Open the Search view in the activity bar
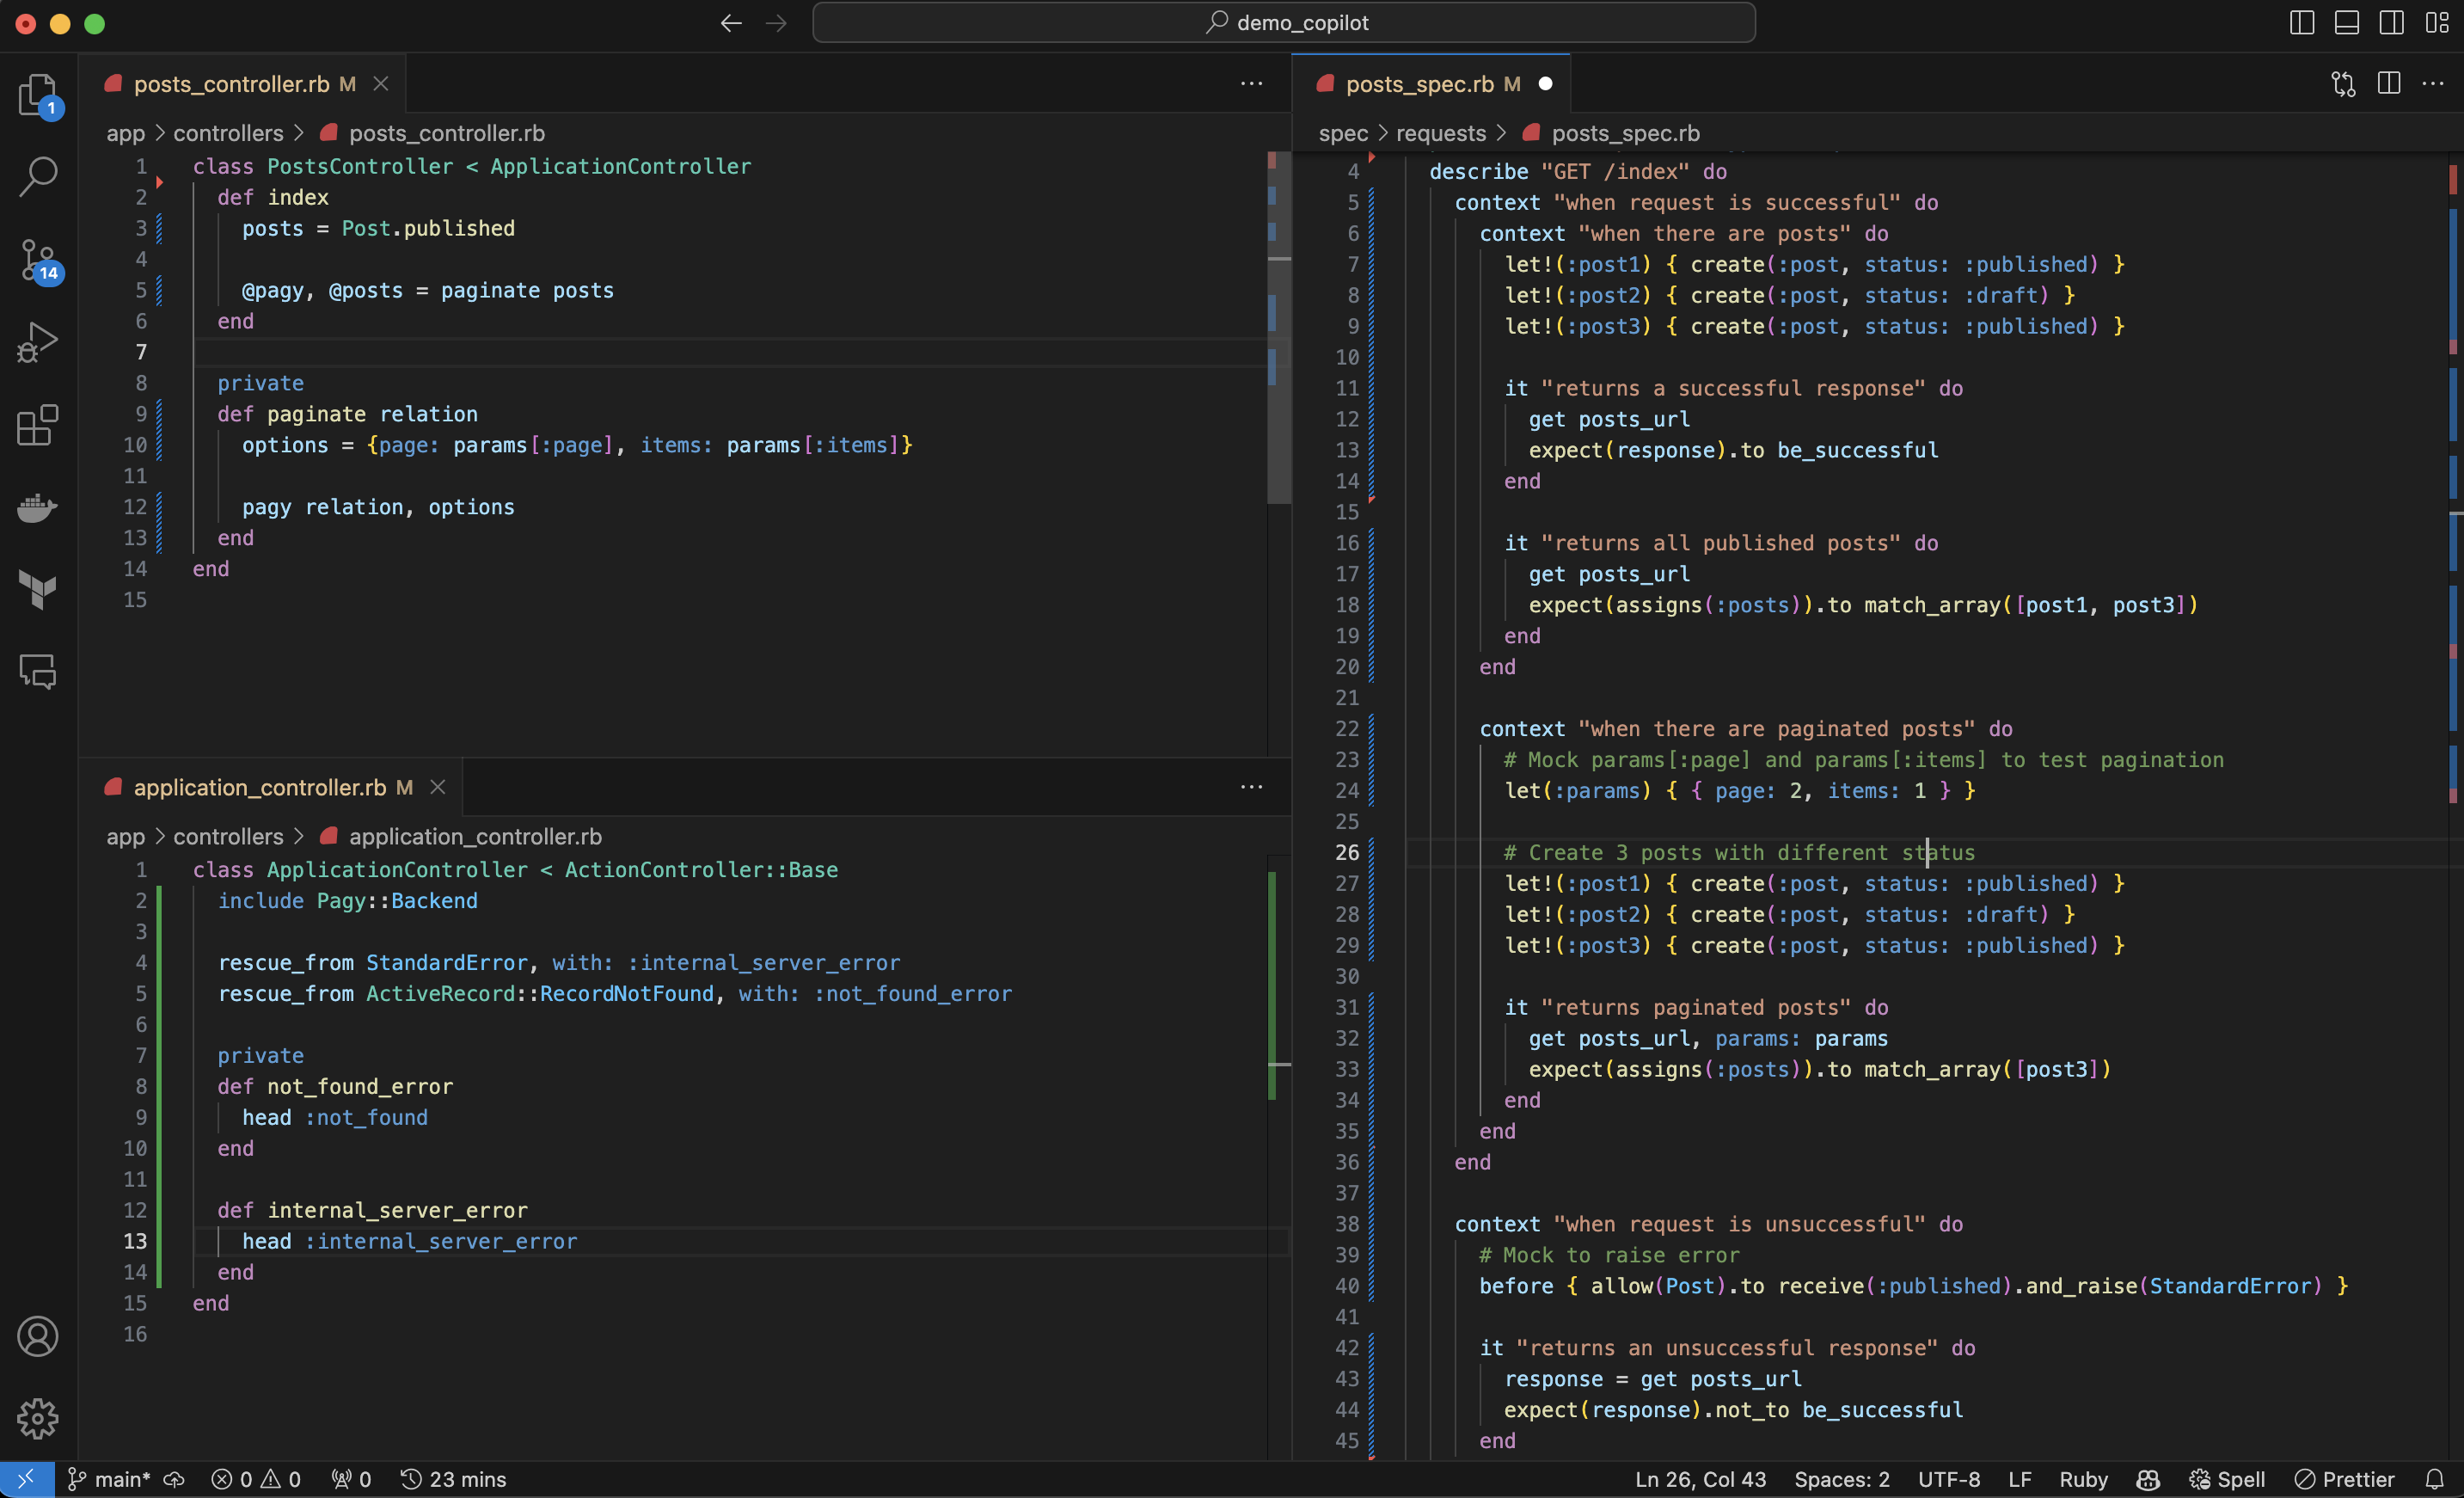The width and height of the screenshot is (2464, 1498). [38, 175]
